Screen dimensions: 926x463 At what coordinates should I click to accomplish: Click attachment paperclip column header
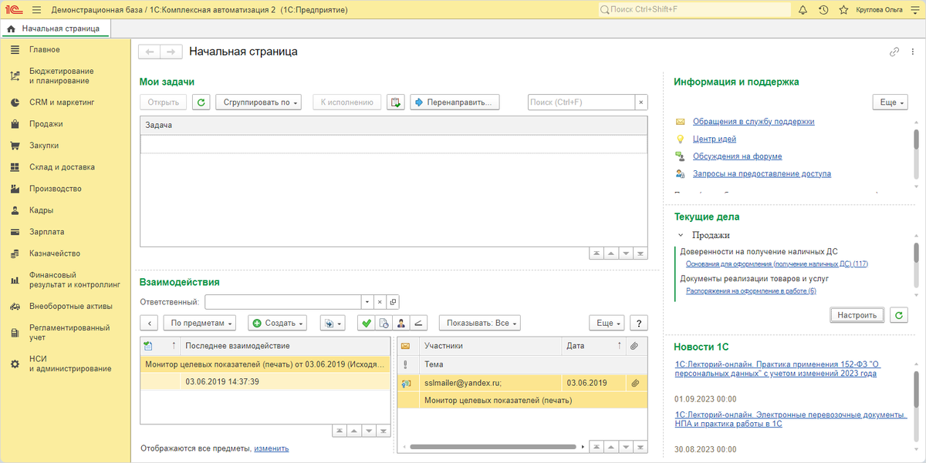point(634,346)
